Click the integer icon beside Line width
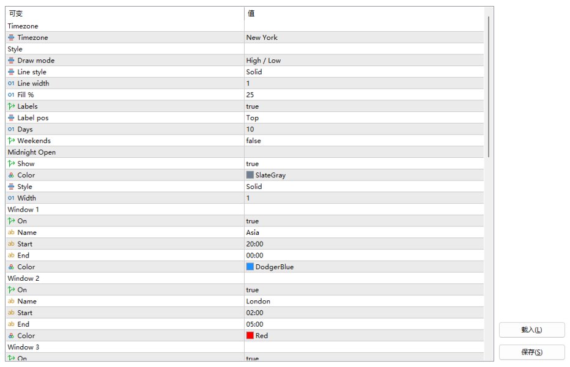Screen dimensions: 570x367 pyautogui.click(x=11, y=83)
